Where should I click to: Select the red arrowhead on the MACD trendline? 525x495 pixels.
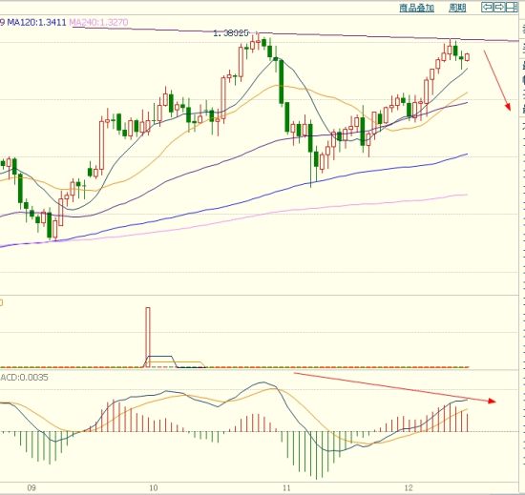point(492,401)
